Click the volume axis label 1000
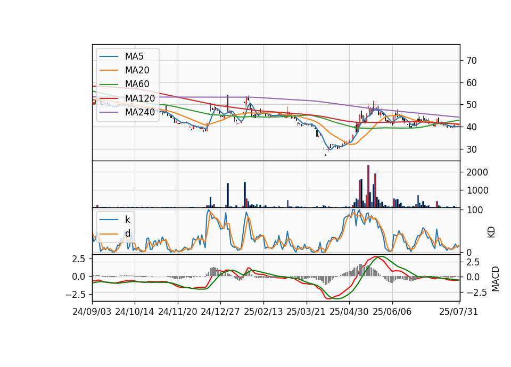 pyautogui.click(x=477, y=190)
